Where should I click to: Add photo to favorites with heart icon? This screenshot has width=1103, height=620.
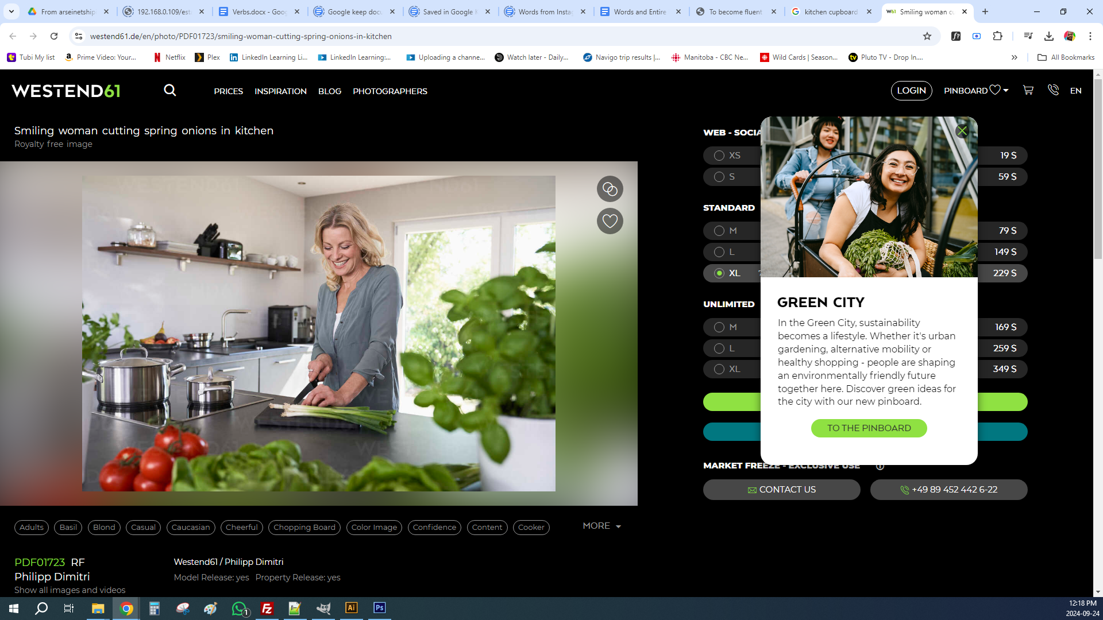(x=610, y=221)
